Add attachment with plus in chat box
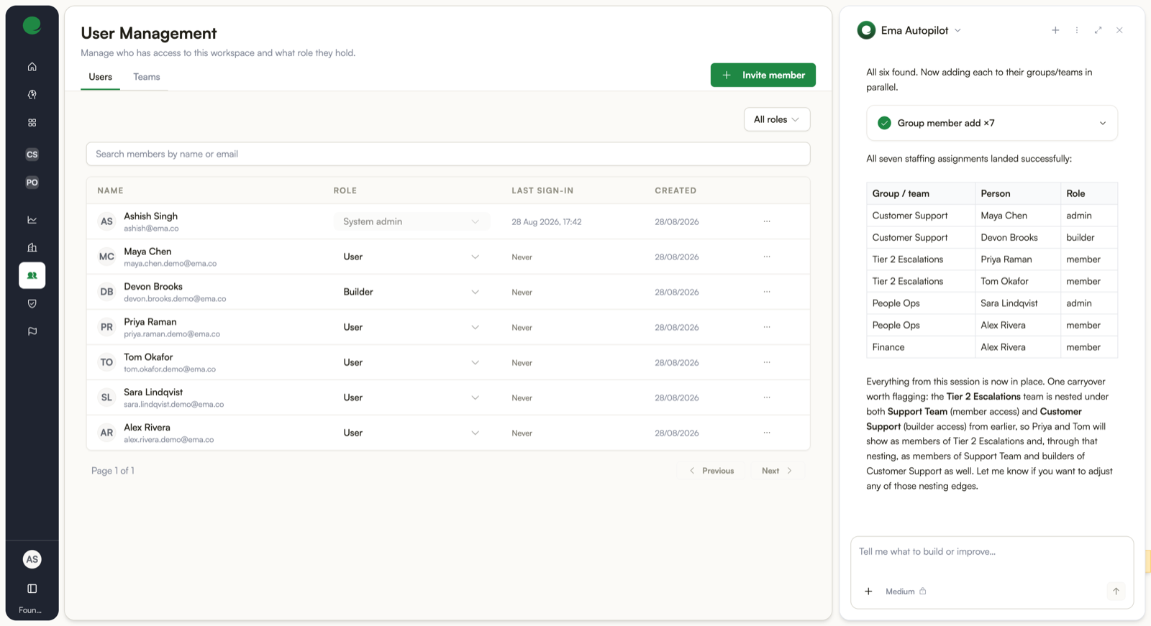 tap(868, 592)
